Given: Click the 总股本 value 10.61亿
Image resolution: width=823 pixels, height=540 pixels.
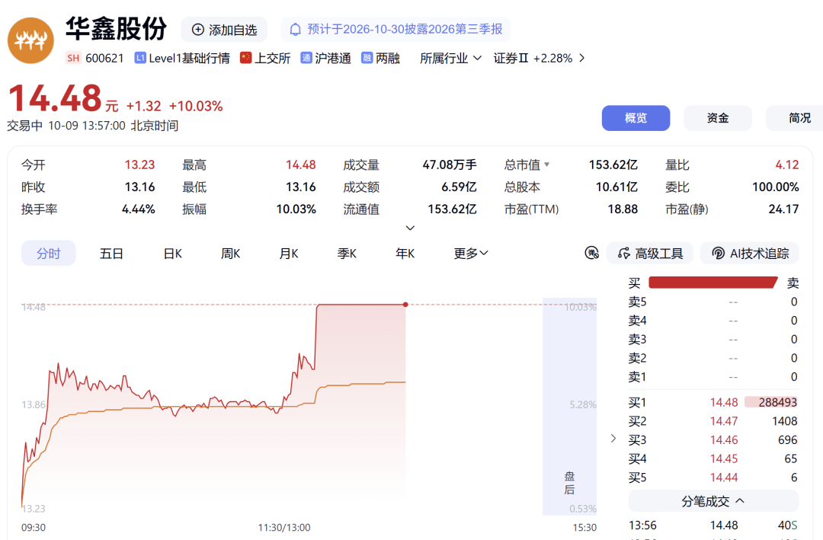Looking at the screenshot, I should [616, 187].
